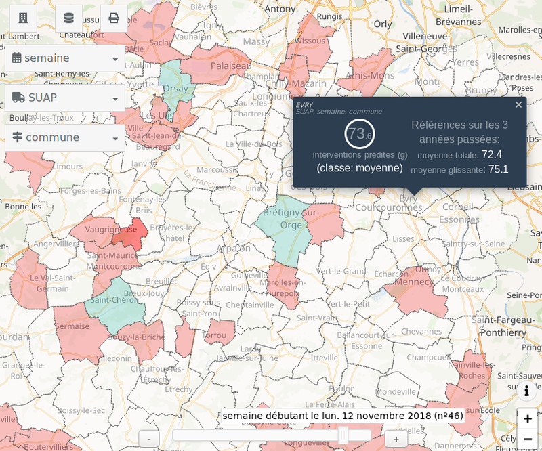Viewport: 542px width, 451px height.
Task: Open the map info attribution button
Action: click(526, 391)
